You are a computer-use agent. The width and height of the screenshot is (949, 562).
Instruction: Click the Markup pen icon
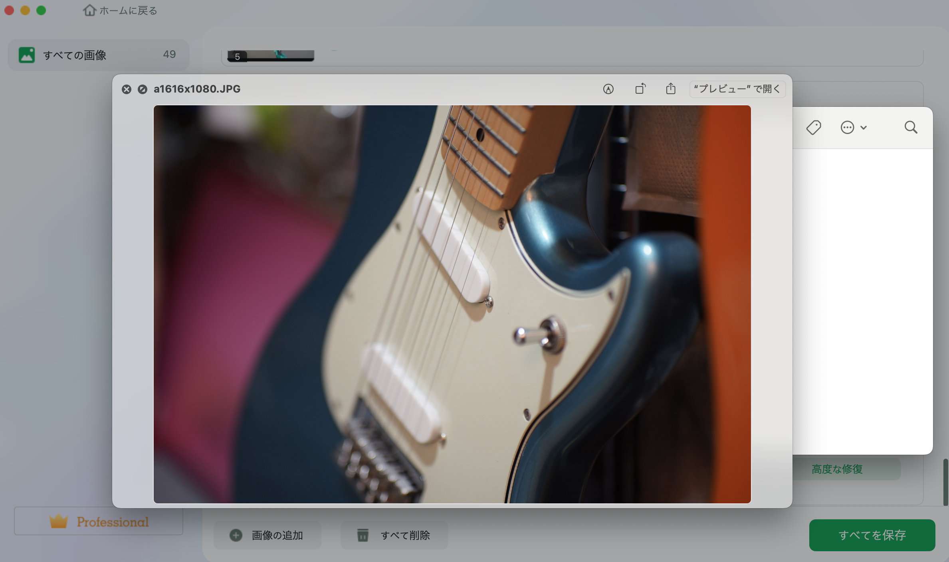pyautogui.click(x=608, y=89)
